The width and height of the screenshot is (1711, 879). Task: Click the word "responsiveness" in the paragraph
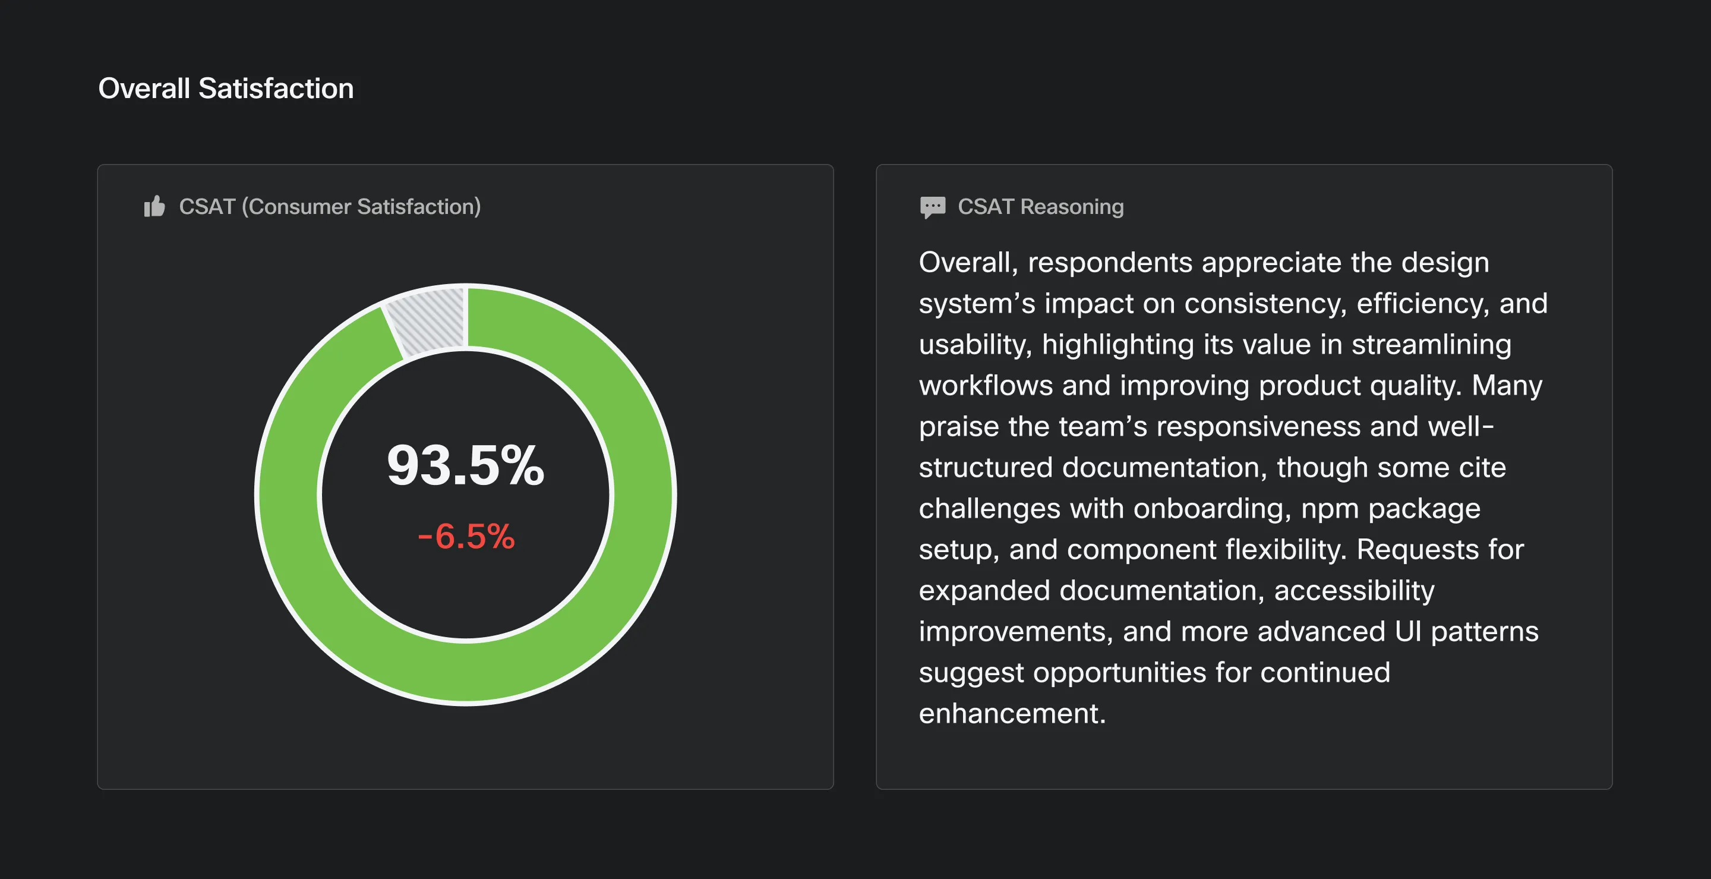[1258, 427]
